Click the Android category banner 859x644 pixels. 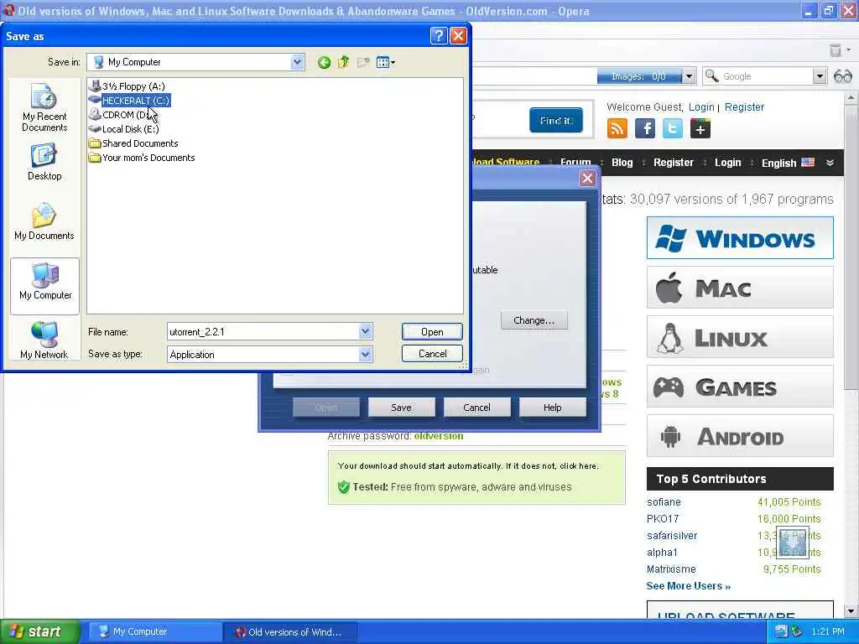coord(740,436)
